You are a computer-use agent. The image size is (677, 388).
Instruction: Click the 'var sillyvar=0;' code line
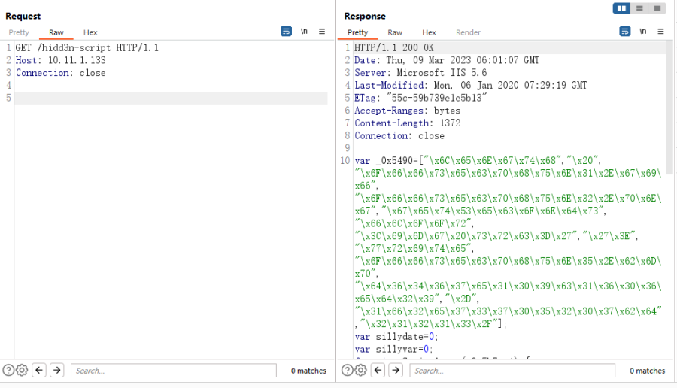point(393,349)
